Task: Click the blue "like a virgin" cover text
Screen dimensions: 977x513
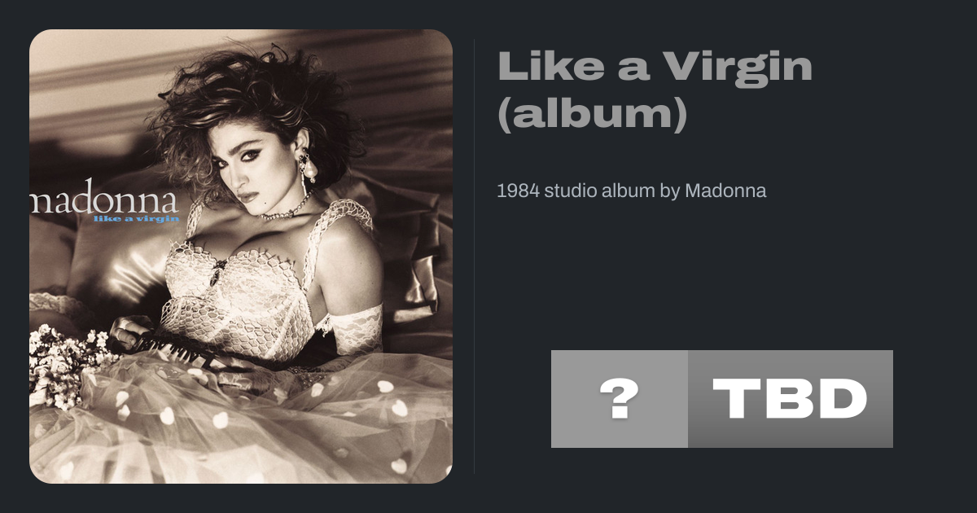Action: coord(135,218)
